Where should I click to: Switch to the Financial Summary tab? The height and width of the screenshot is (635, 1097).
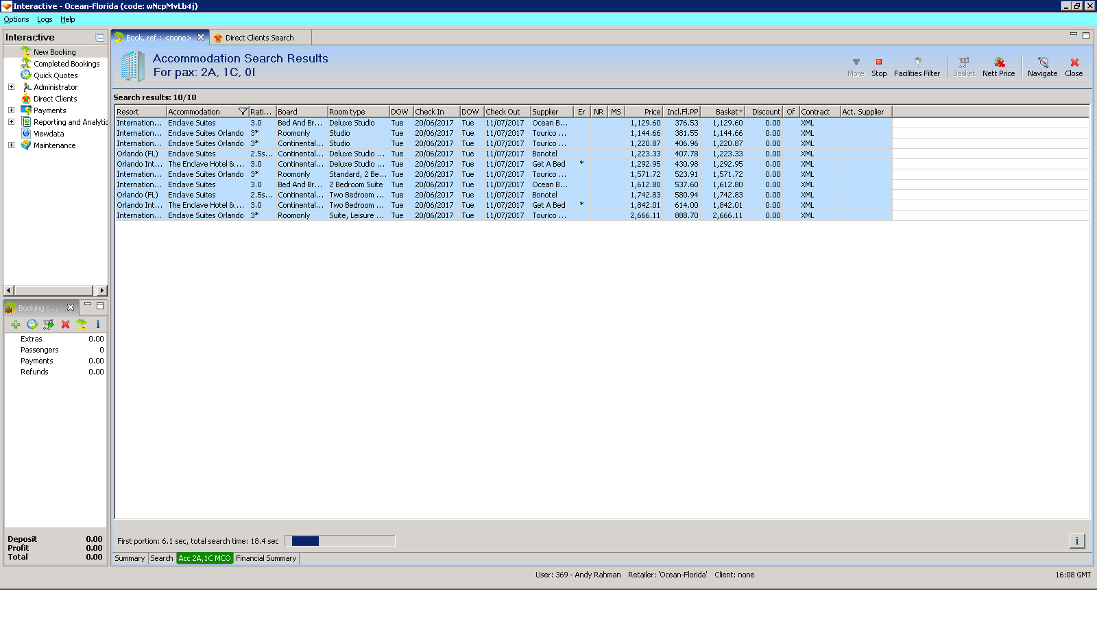[266, 558]
